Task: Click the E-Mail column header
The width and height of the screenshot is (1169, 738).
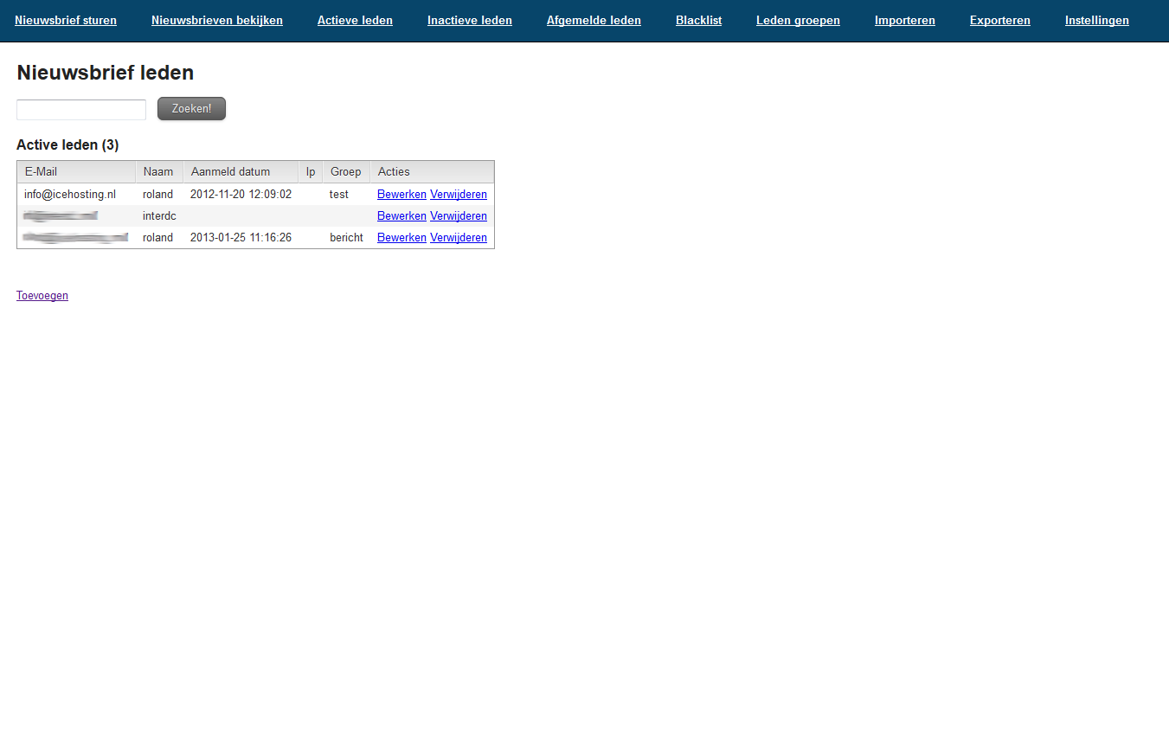Action: coord(41,172)
